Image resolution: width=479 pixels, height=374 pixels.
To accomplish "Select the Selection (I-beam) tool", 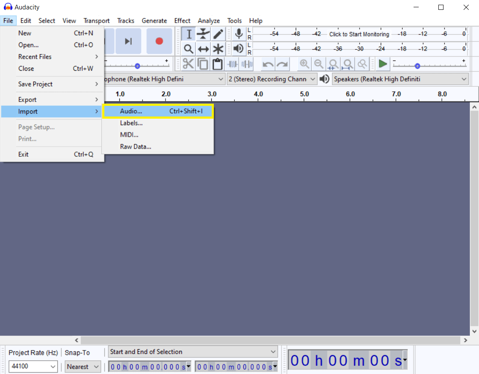I will pyautogui.click(x=189, y=34).
